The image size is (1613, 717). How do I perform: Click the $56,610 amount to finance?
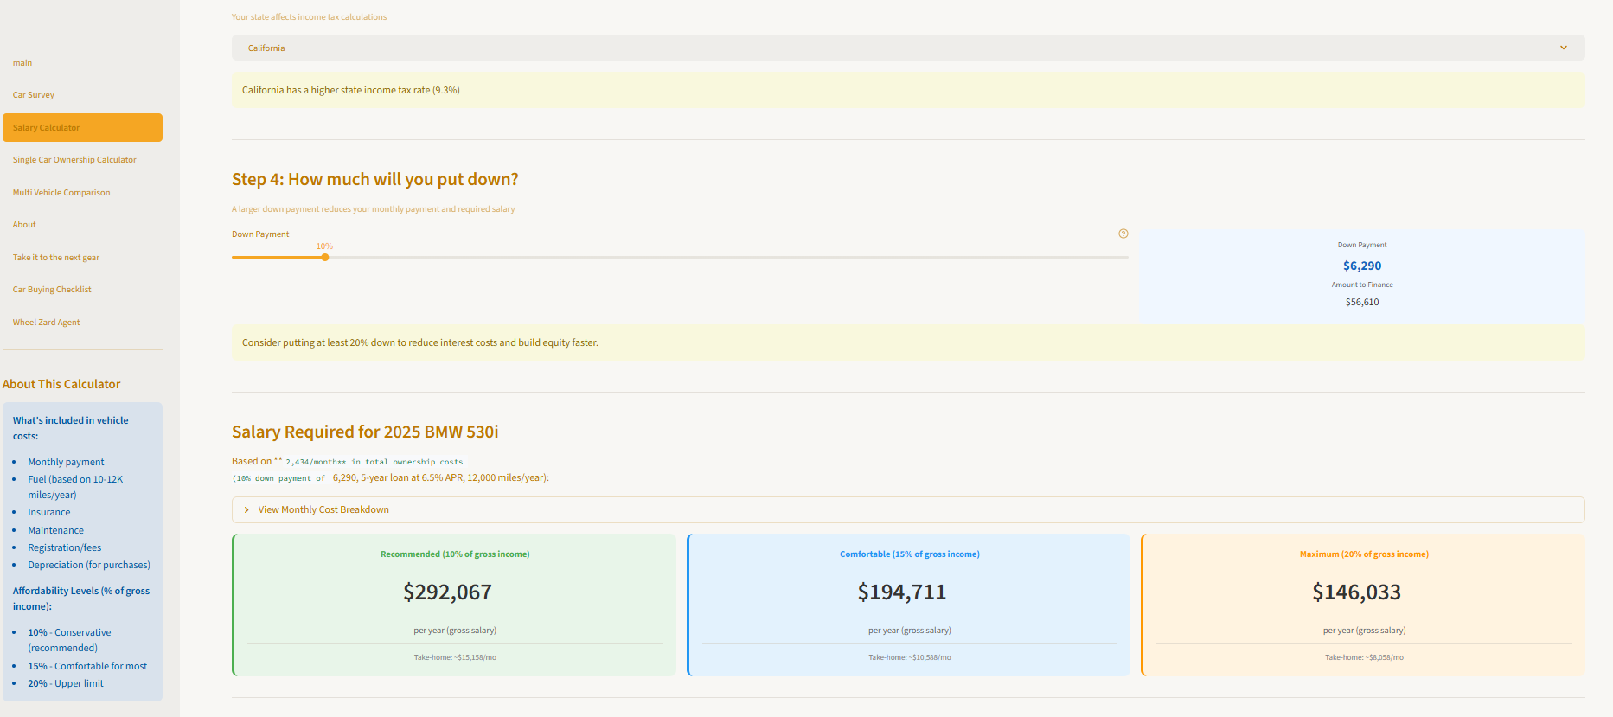click(x=1362, y=302)
